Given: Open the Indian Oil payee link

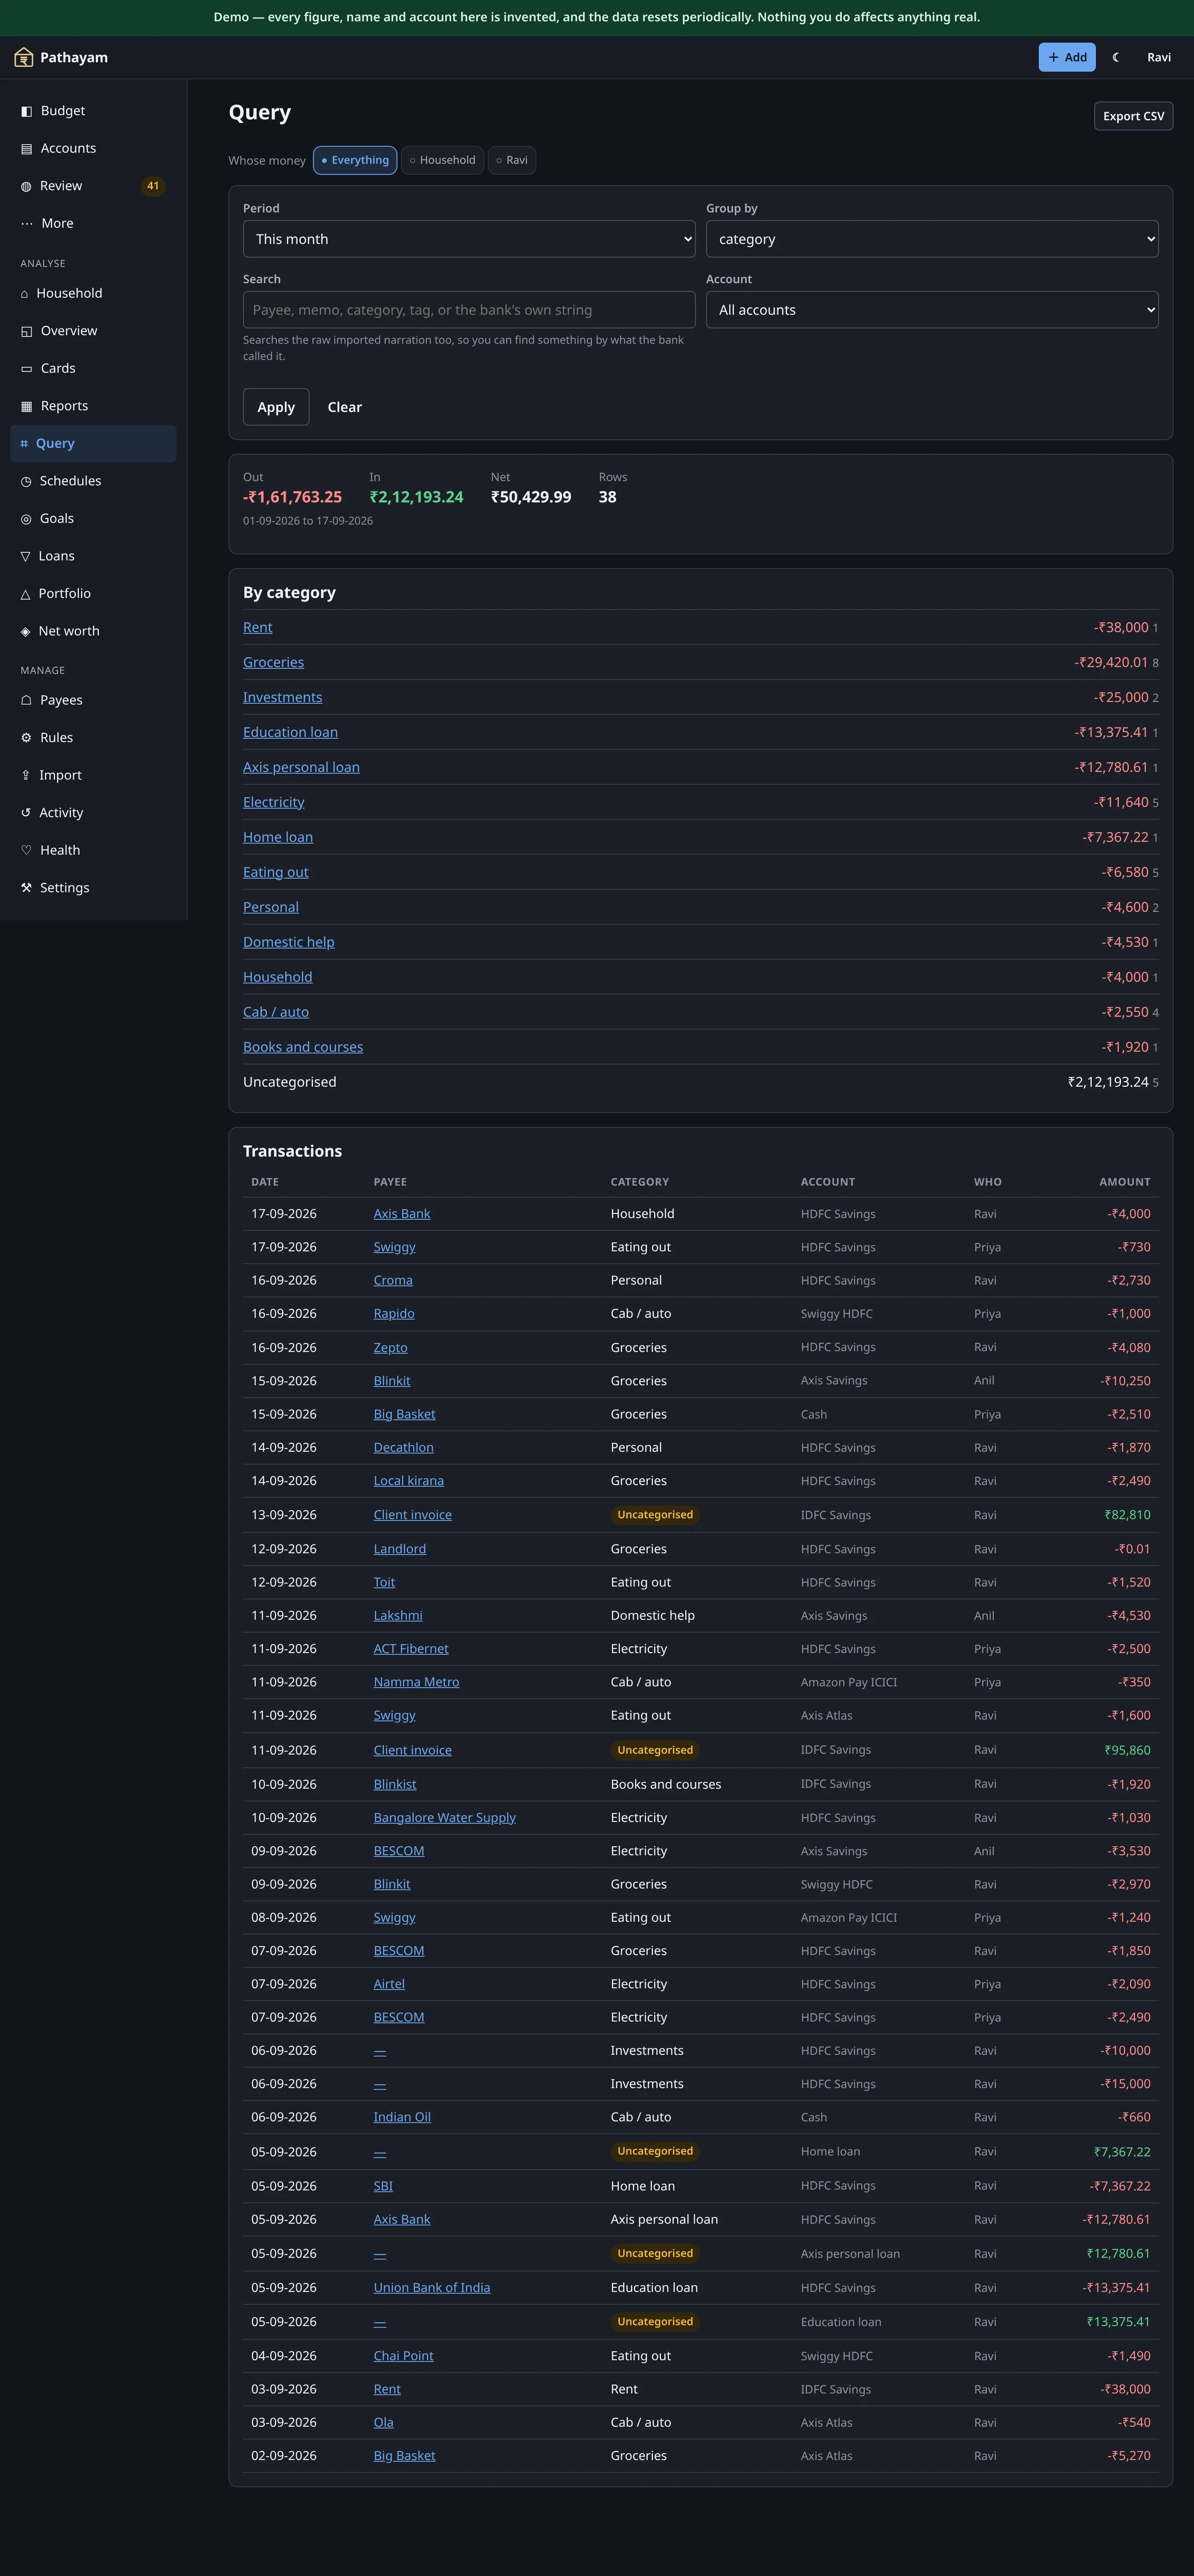Looking at the screenshot, I should (402, 2117).
